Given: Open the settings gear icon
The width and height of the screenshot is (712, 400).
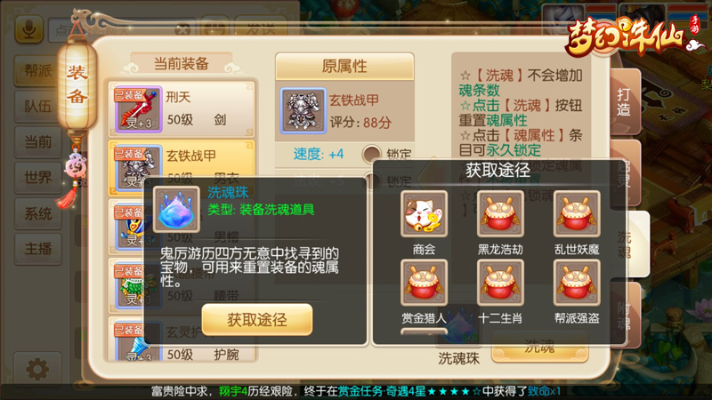Looking at the screenshot, I should pos(37,369).
